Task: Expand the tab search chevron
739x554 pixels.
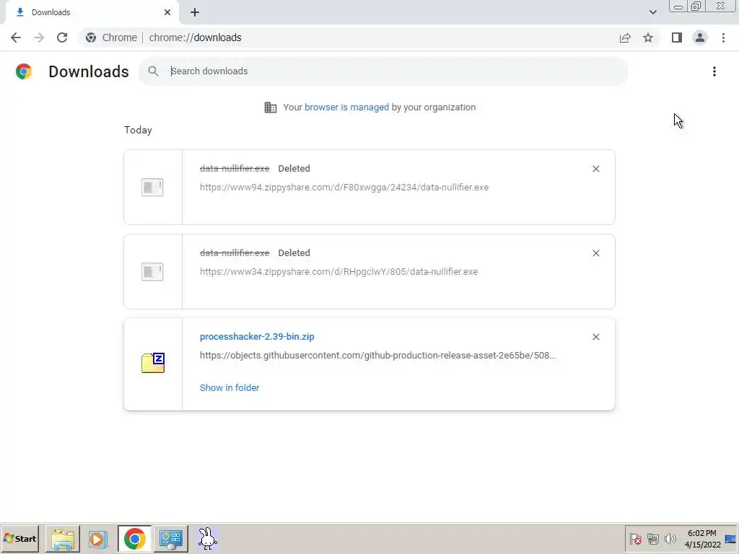Action: coord(652,12)
